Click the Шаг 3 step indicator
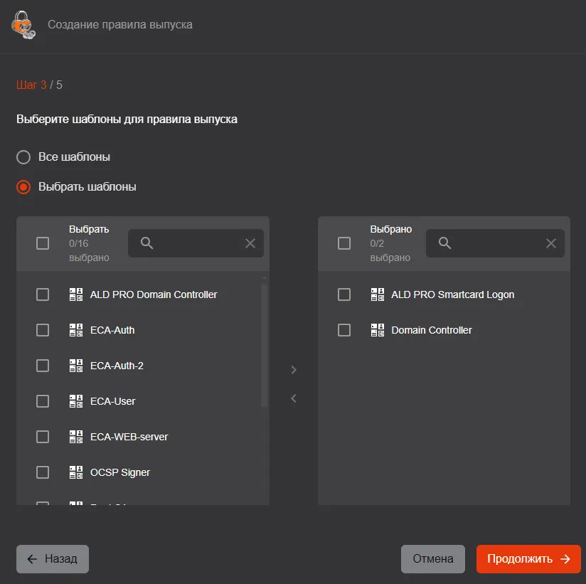The height and width of the screenshot is (584, 586). pos(31,85)
